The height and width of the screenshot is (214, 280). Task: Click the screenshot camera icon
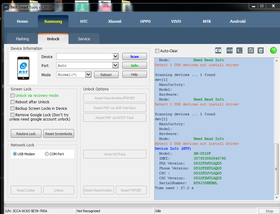click(x=218, y=50)
